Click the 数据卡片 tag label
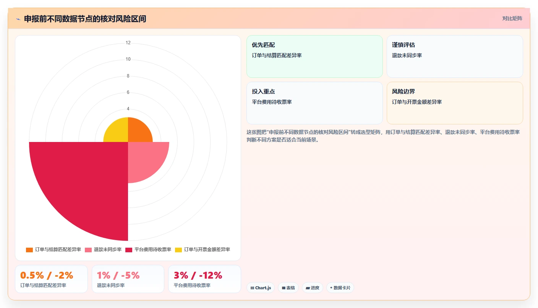Viewport: 538px width, 308px height. click(342, 288)
